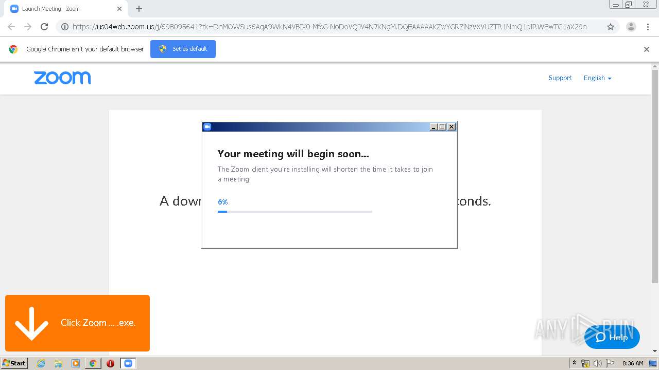Reload the Zoom launch page

[44, 27]
